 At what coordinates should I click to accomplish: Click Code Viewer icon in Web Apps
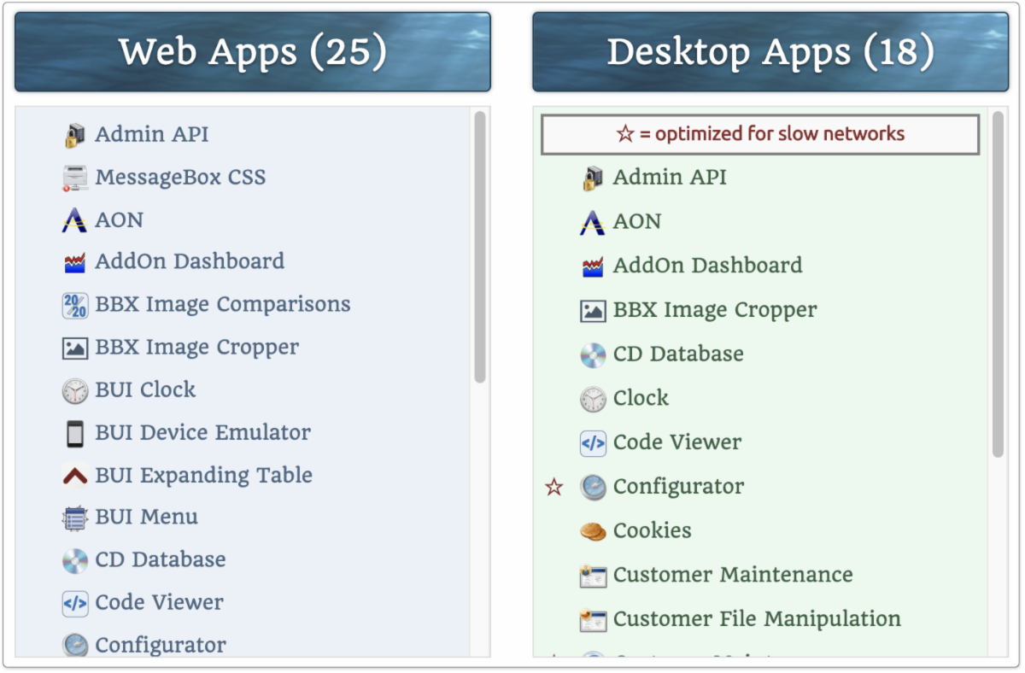75,603
